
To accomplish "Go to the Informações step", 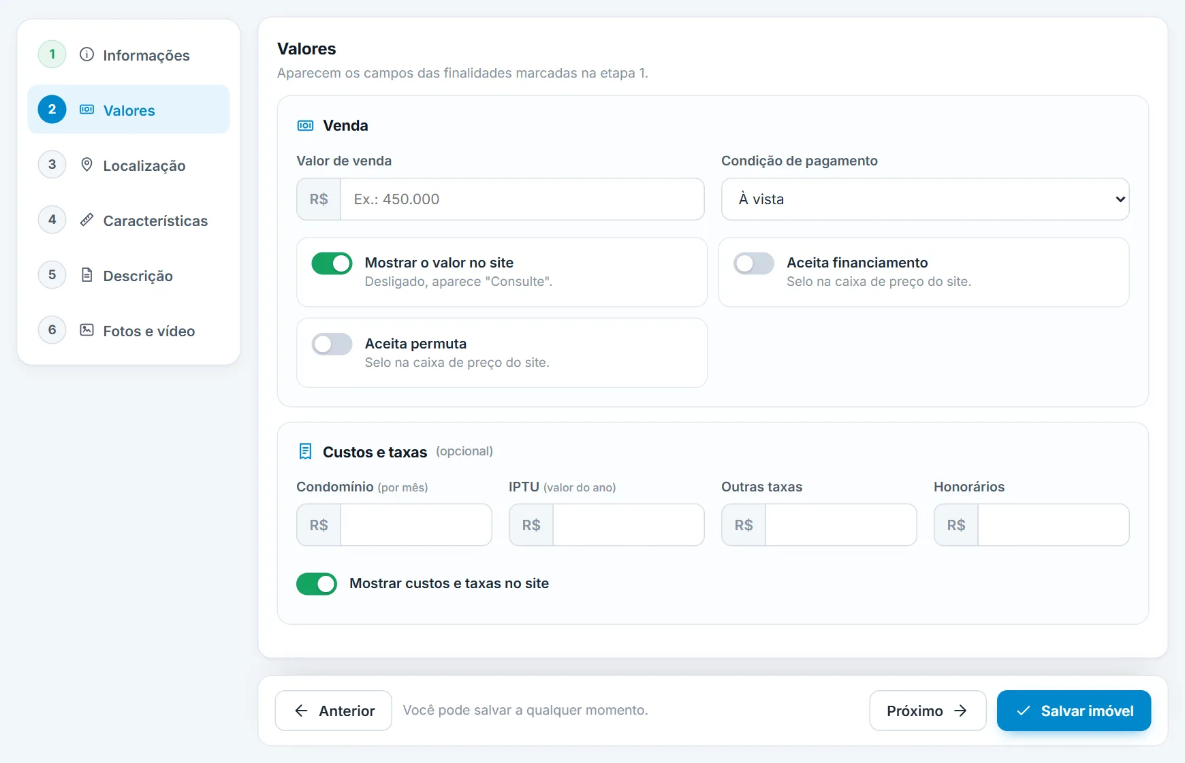I will point(129,54).
